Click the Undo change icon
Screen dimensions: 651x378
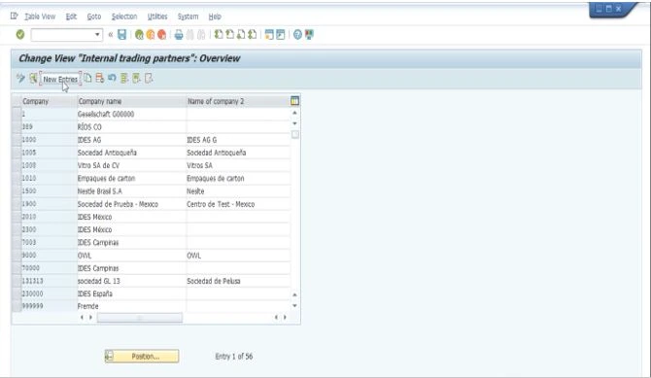112,78
